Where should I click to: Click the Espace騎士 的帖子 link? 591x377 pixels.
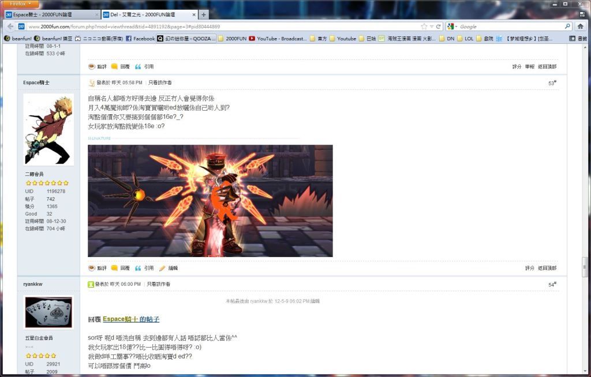pos(130,319)
